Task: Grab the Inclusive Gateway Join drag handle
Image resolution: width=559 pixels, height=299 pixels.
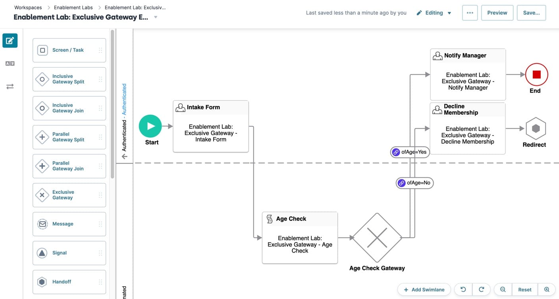Action: coord(100,108)
